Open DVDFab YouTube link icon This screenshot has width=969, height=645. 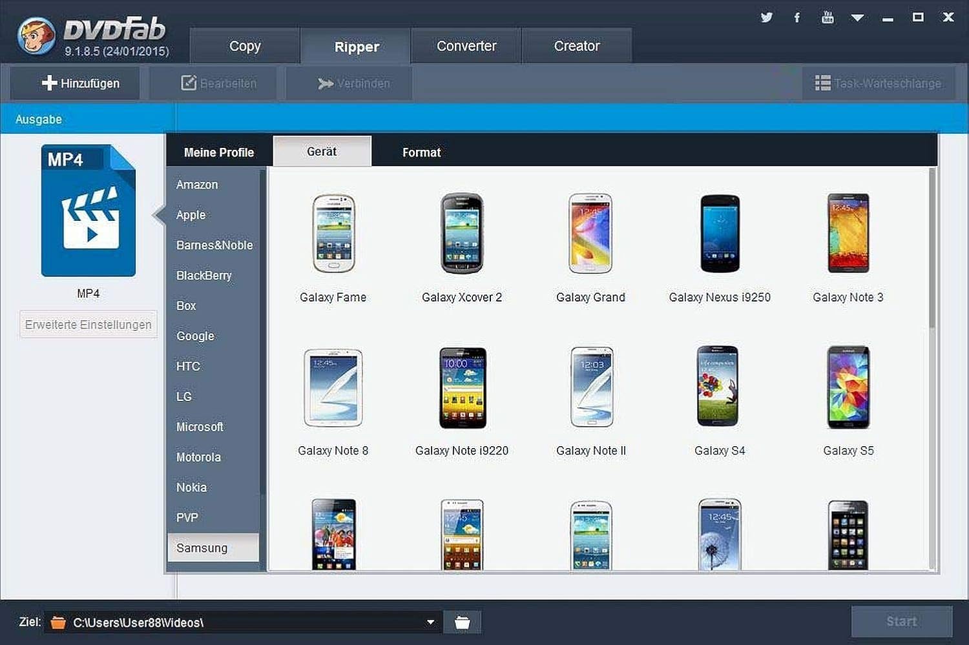828,17
